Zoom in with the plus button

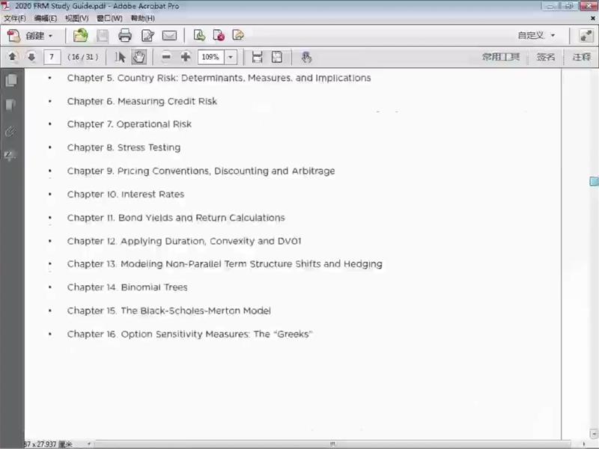pos(186,57)
